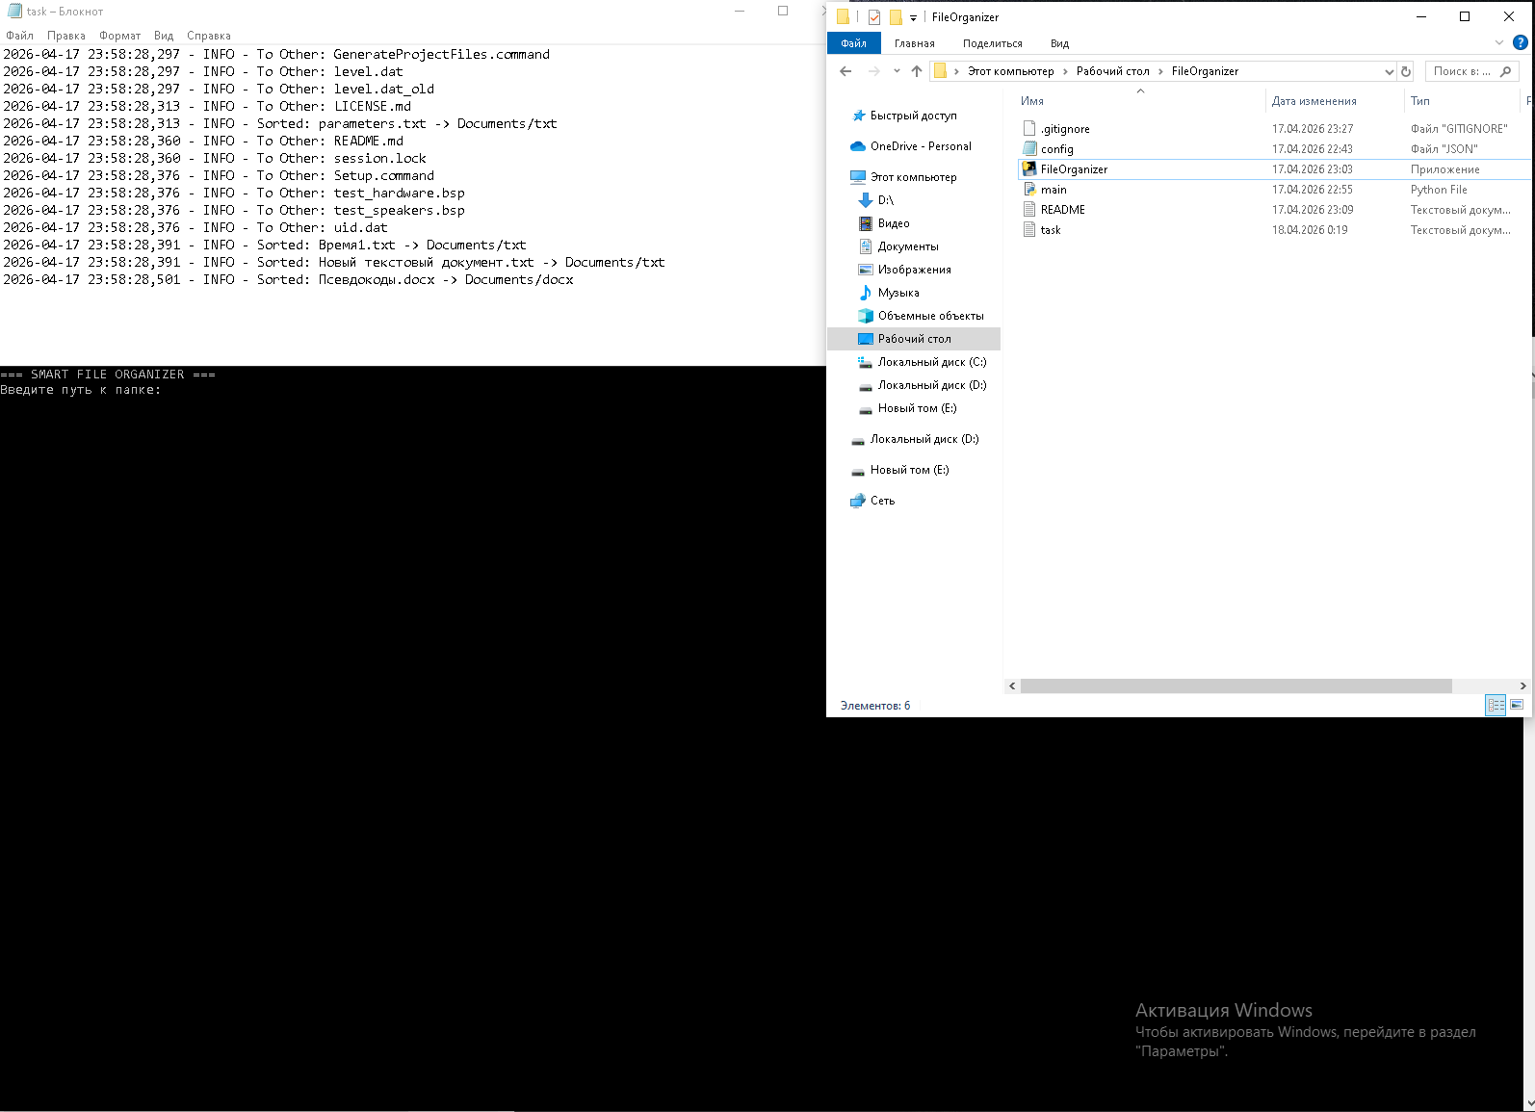
Task: Select 'Быстрый доступ' in navigation pane
Action: point(914,116)
